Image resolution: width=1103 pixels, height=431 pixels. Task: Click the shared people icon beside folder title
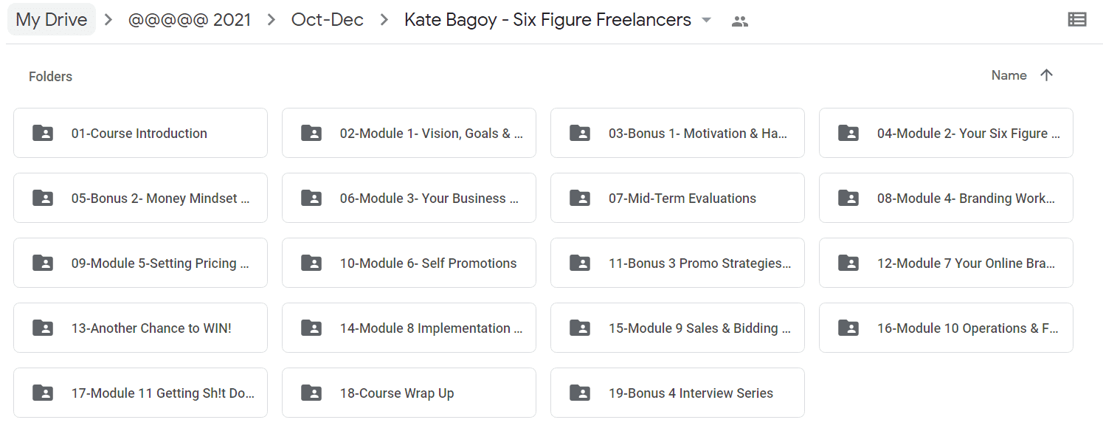point(739,21)
